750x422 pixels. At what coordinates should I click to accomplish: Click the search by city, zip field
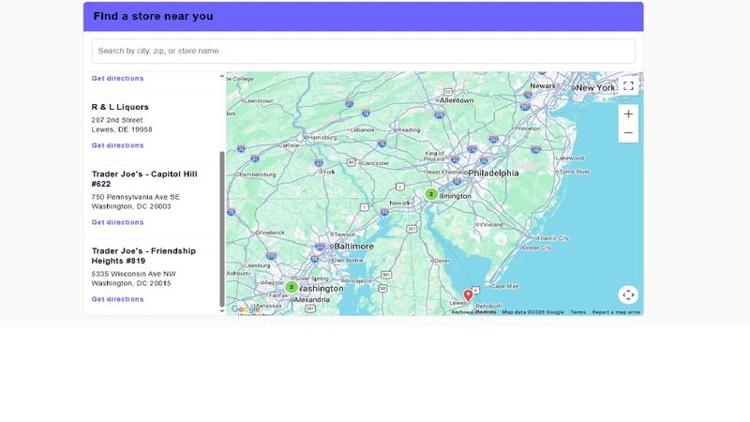(364, 52)
